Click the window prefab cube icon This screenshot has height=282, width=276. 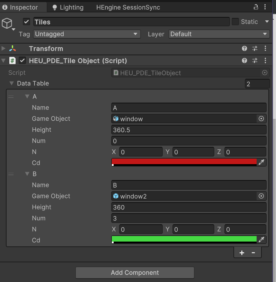[x=116, y=119]
